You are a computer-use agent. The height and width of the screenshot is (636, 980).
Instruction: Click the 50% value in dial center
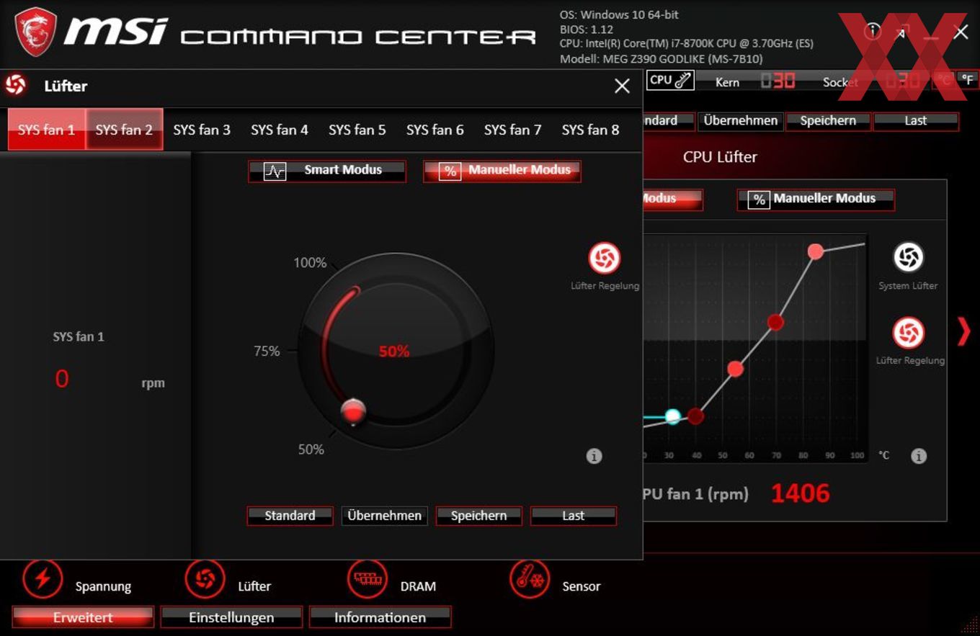(394, 351)
